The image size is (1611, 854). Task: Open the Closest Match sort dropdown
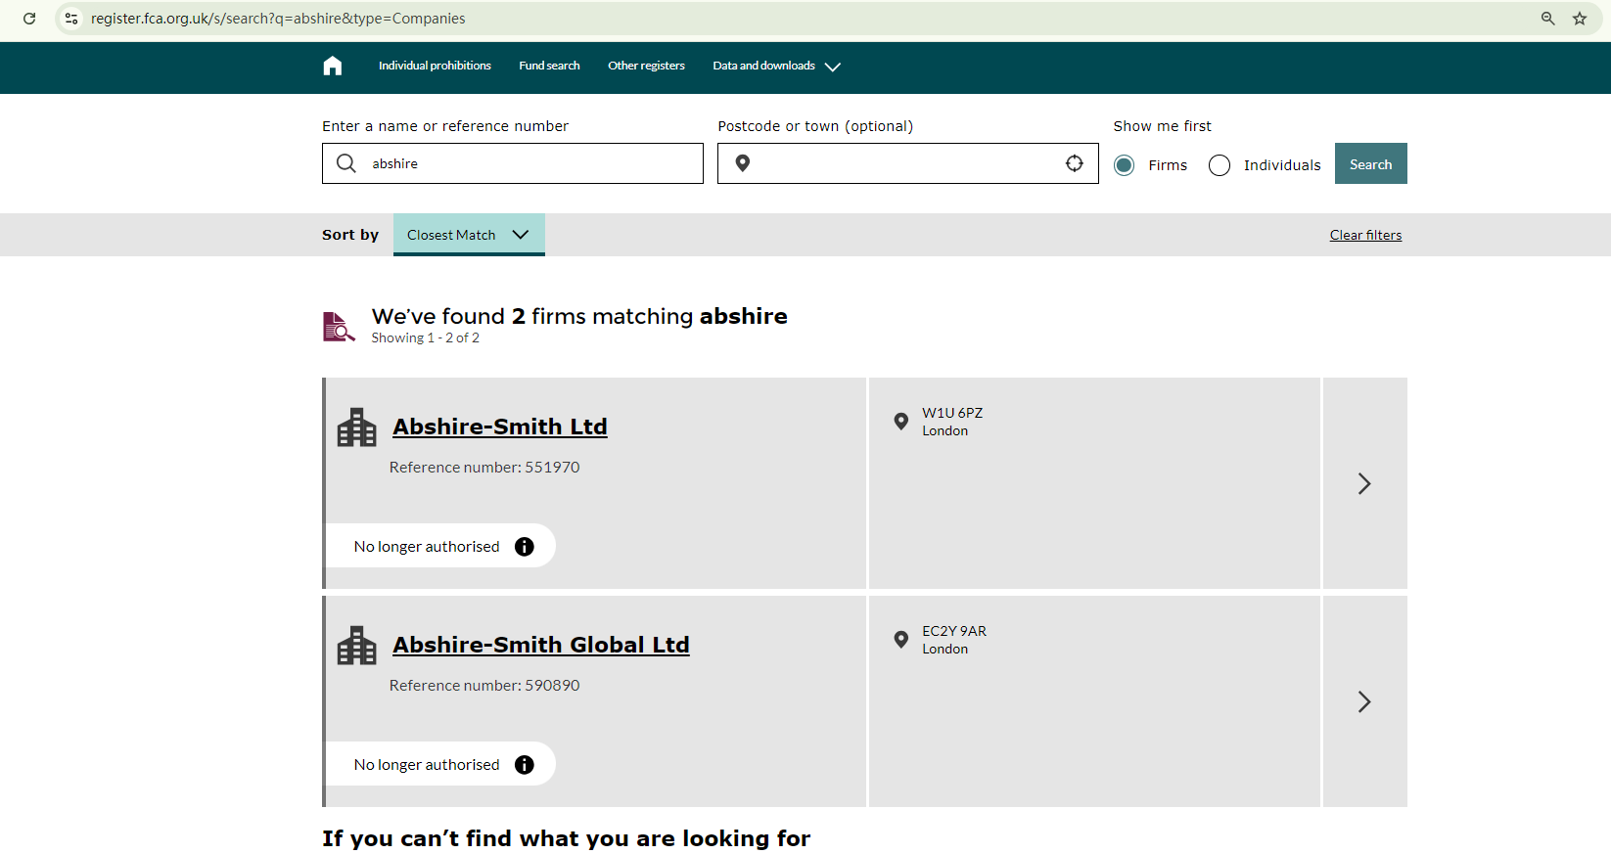pyautogui.click(x=469, y=235)
